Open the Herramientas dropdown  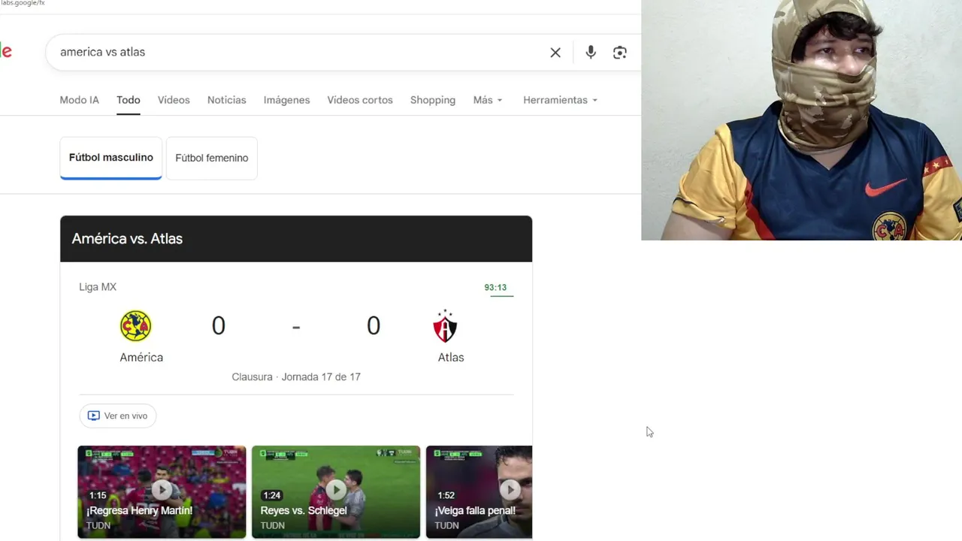[561, 100]
